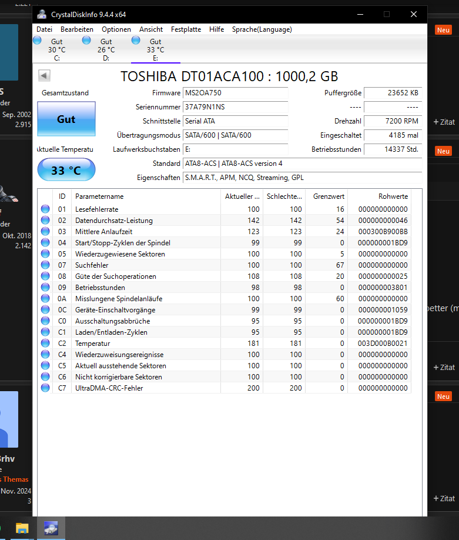
Task: Click status orb for Laden/Entladen-Zyklen row
Action: (x=45, y=332)
